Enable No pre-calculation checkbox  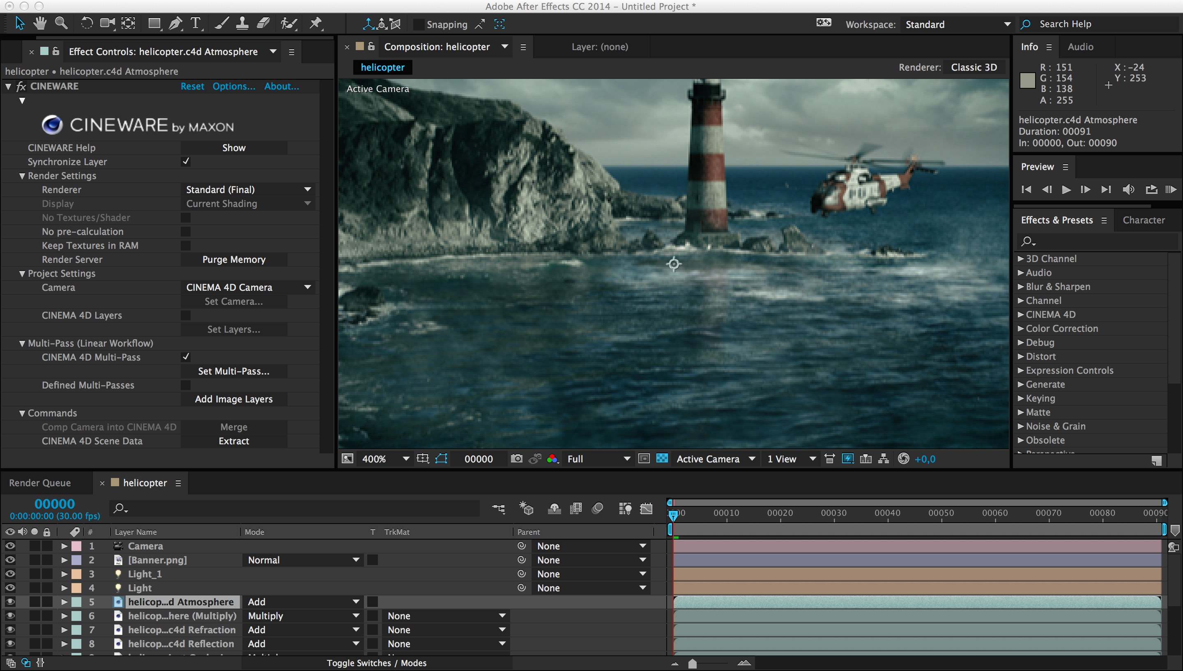tap(186, 231)
